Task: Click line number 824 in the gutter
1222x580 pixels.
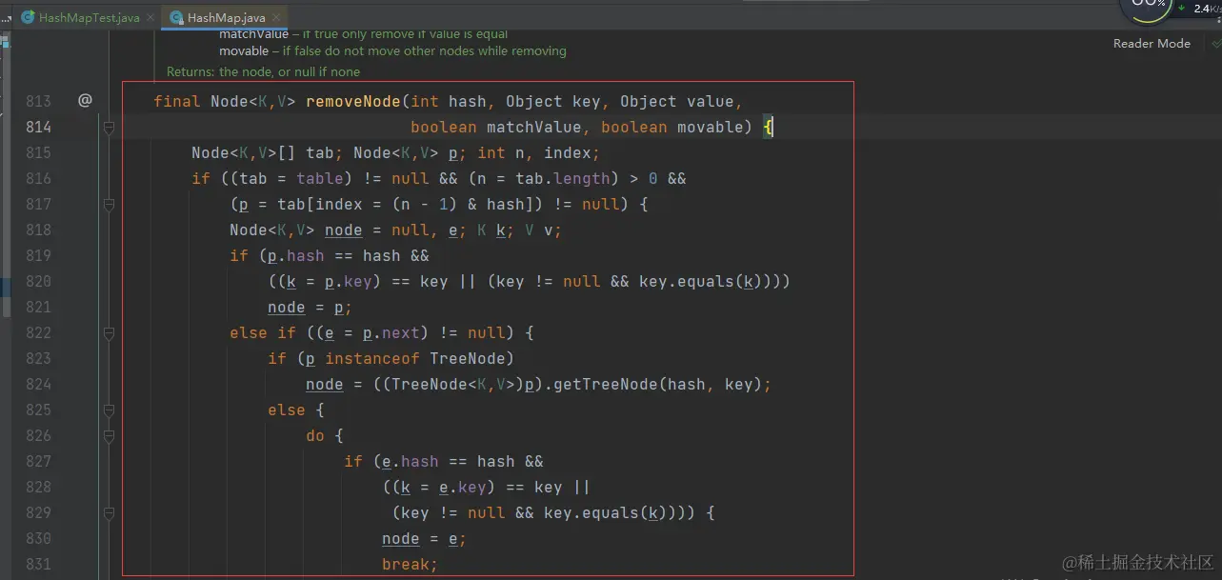Action: coord(39,384)
